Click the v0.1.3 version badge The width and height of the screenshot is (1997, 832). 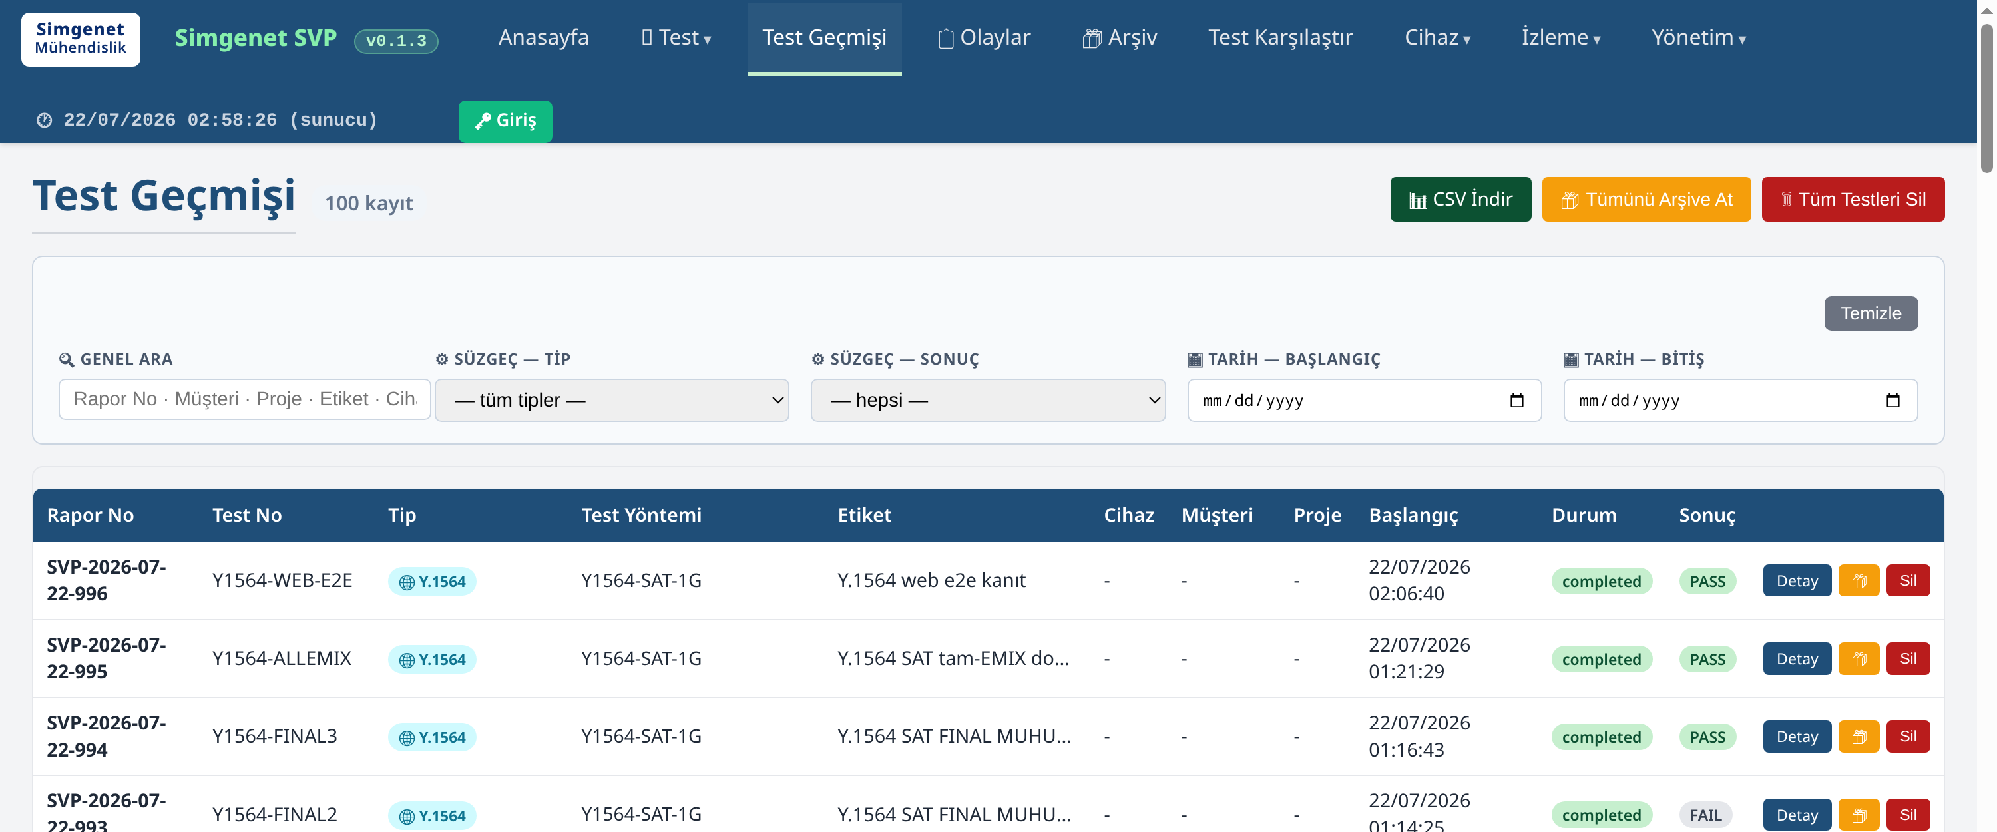point(396,41)
